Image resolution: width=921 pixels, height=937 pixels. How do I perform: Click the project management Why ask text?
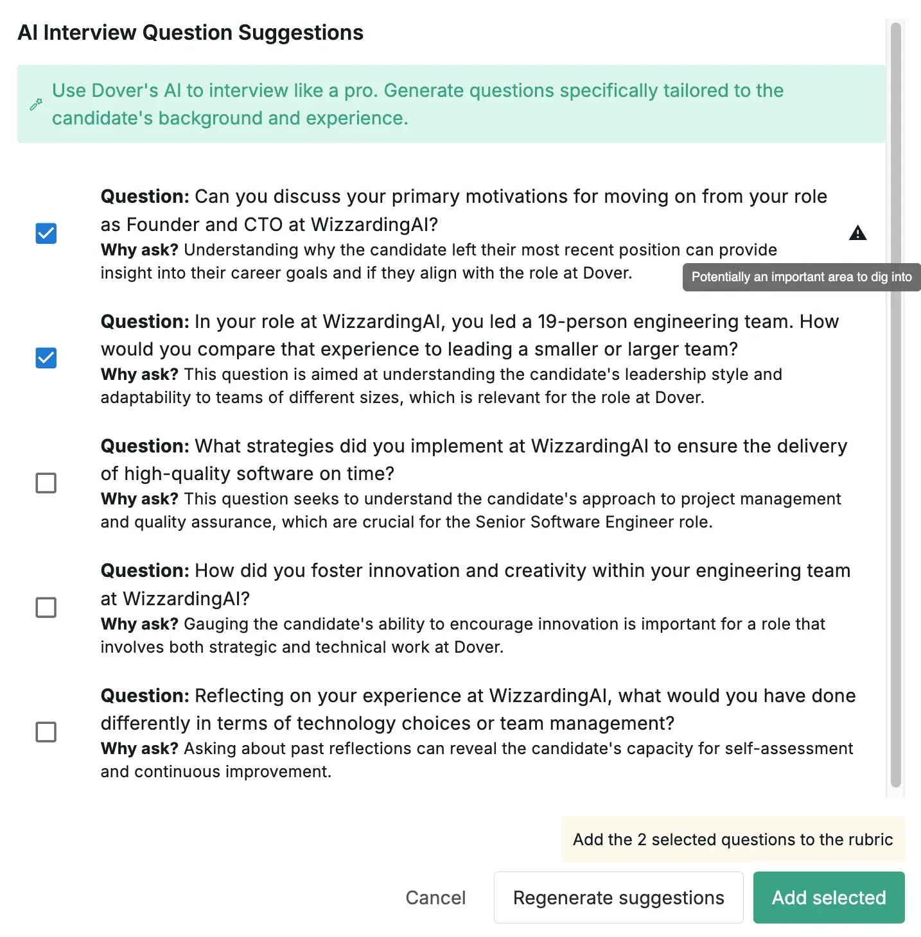(471, 510)
